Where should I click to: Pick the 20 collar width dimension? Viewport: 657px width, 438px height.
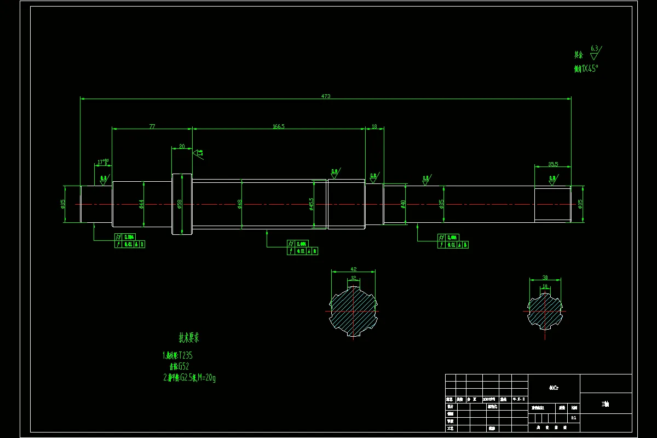[182, 147]
